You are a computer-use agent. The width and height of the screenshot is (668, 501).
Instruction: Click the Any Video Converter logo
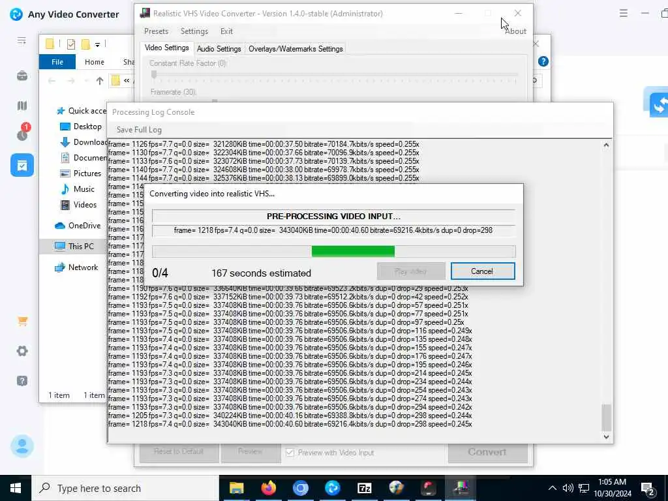(x=16, y=14)
